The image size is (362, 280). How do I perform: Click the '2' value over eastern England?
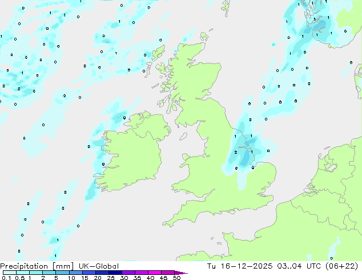235,152
